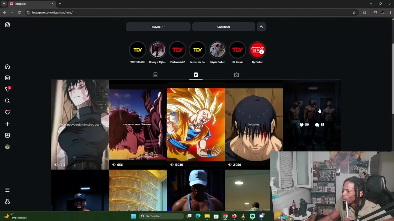Open VLC media player from the taskbar
This screenshot has height=221, width=394.
coord(243,216)
